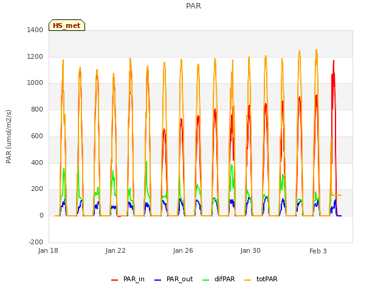The image size is (389, 291).
Task: Click the 1000 y-axis tick label
Action: pos(35,83)
